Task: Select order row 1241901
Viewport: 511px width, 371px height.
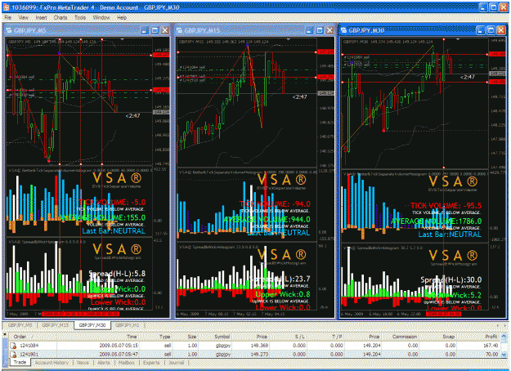Action: tap(254, 354)
